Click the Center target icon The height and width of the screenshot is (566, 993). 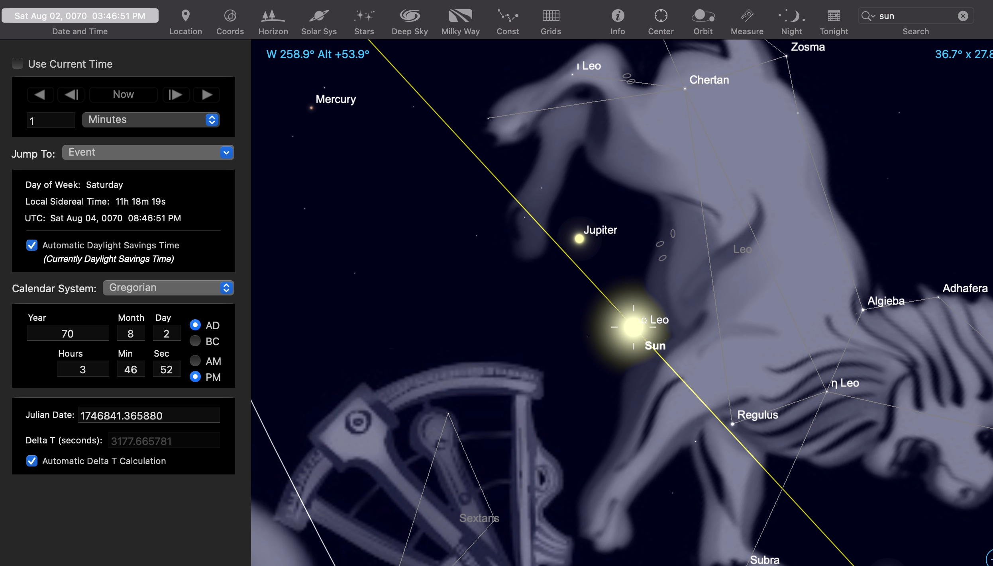(x=661, y=16)
